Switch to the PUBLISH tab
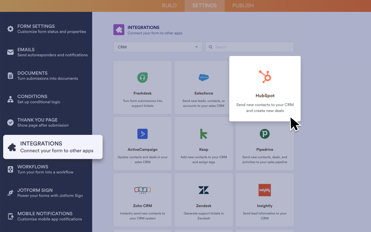371x232 pixels. coord(243,6)
